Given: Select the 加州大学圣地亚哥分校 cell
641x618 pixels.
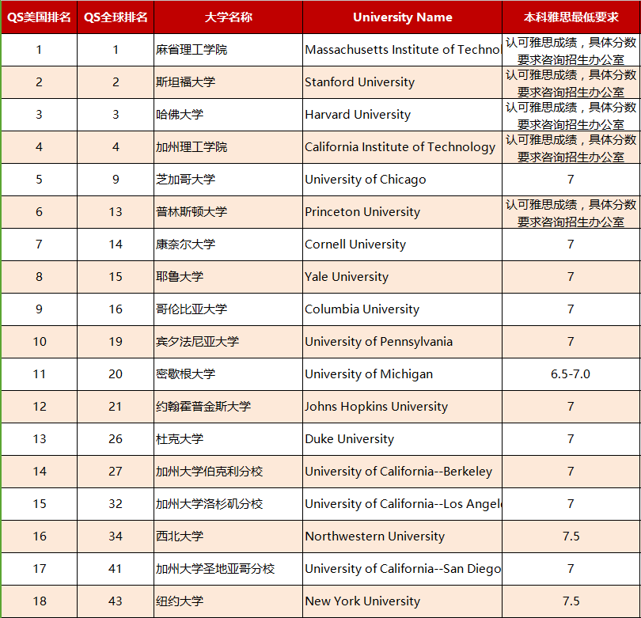Looking at the screenshot, I should click(228, 568).
